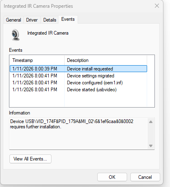This screenshot has height=187, width=170.
Task: Select the Device configured (oem1.inf) event
Action: [78, 83]
